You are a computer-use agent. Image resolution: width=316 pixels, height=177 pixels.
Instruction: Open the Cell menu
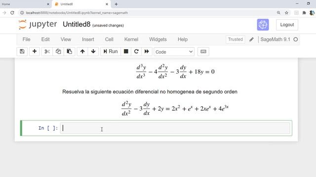(109, 39)
